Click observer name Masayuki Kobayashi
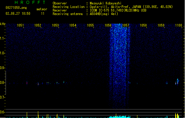185x118 pixels. point(106,3)
